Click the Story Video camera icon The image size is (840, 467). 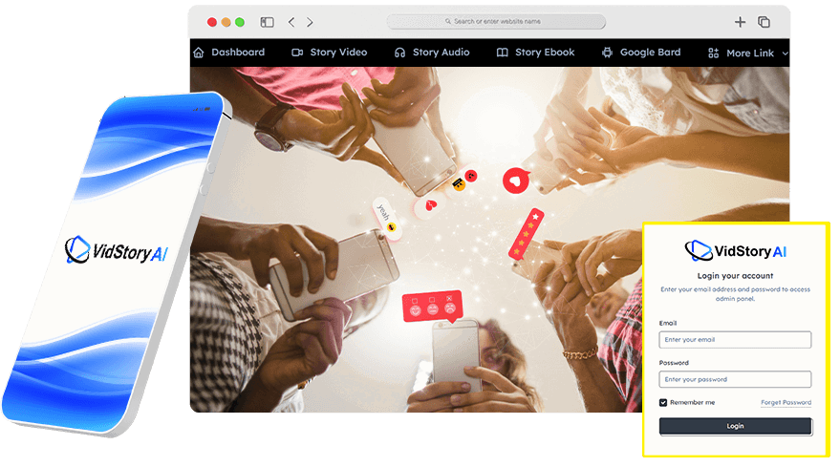click(297, 53)
